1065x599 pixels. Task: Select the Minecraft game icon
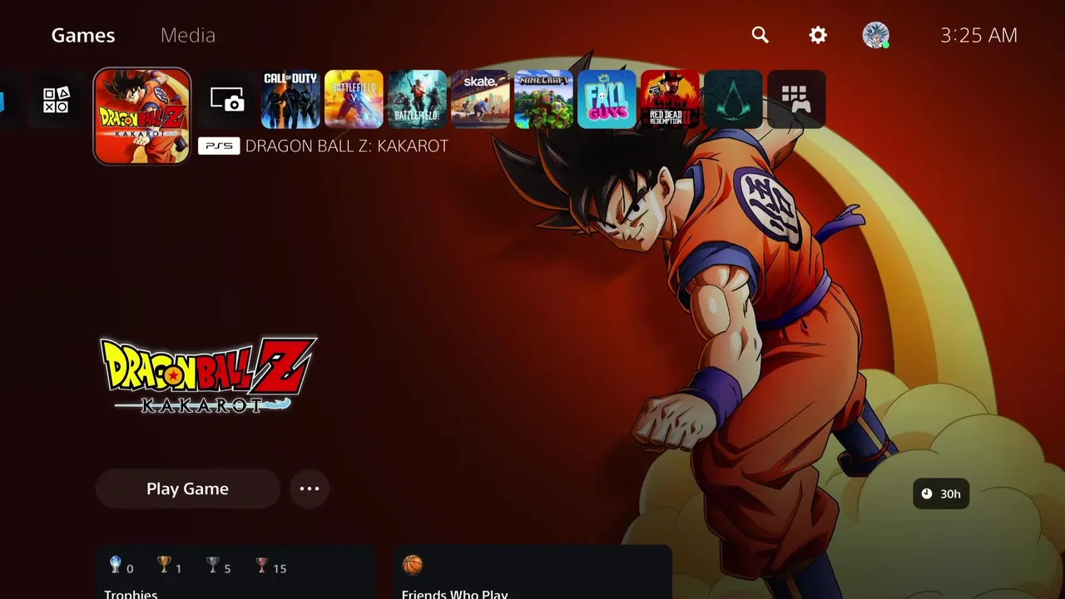point(543,100)
